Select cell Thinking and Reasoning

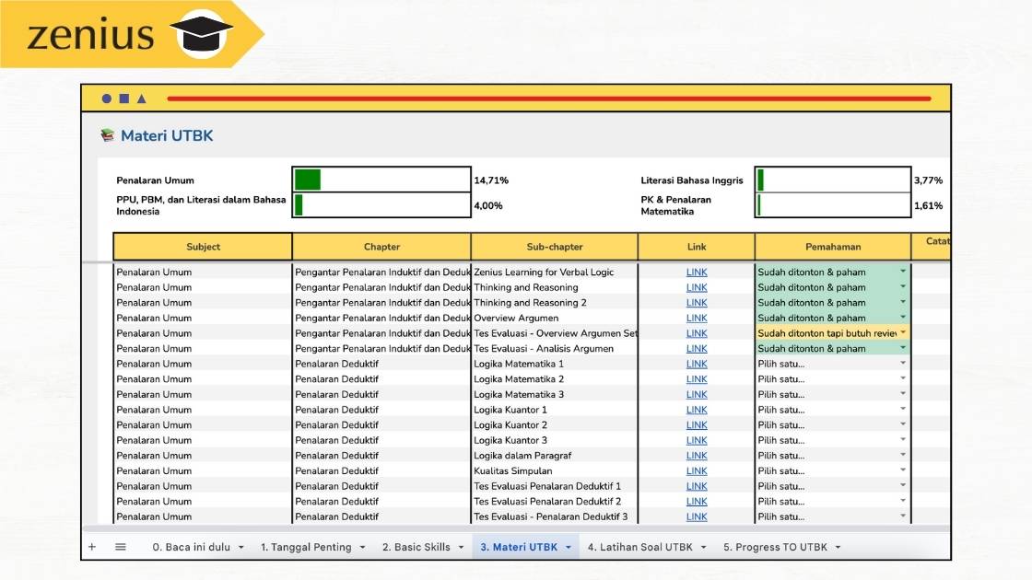point(554,287)
